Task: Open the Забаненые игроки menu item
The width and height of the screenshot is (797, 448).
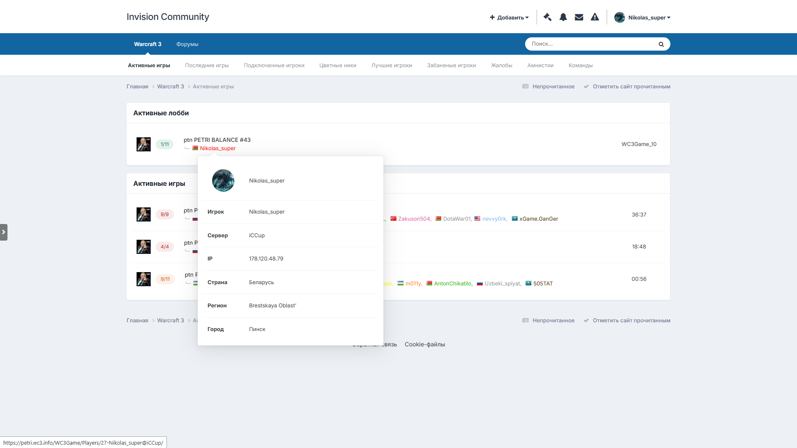Action: point(451,65)
